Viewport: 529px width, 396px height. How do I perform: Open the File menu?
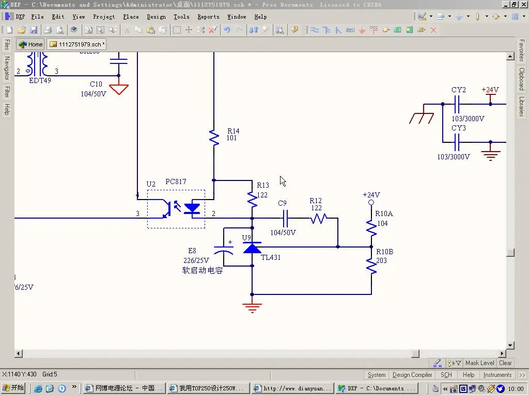(37, 16)
